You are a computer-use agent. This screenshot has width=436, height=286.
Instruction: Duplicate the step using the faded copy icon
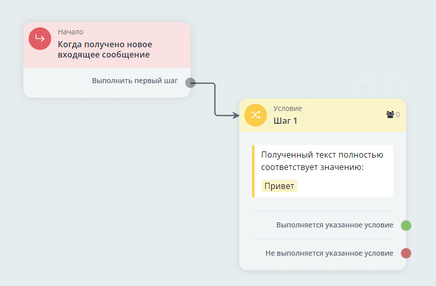365,88
